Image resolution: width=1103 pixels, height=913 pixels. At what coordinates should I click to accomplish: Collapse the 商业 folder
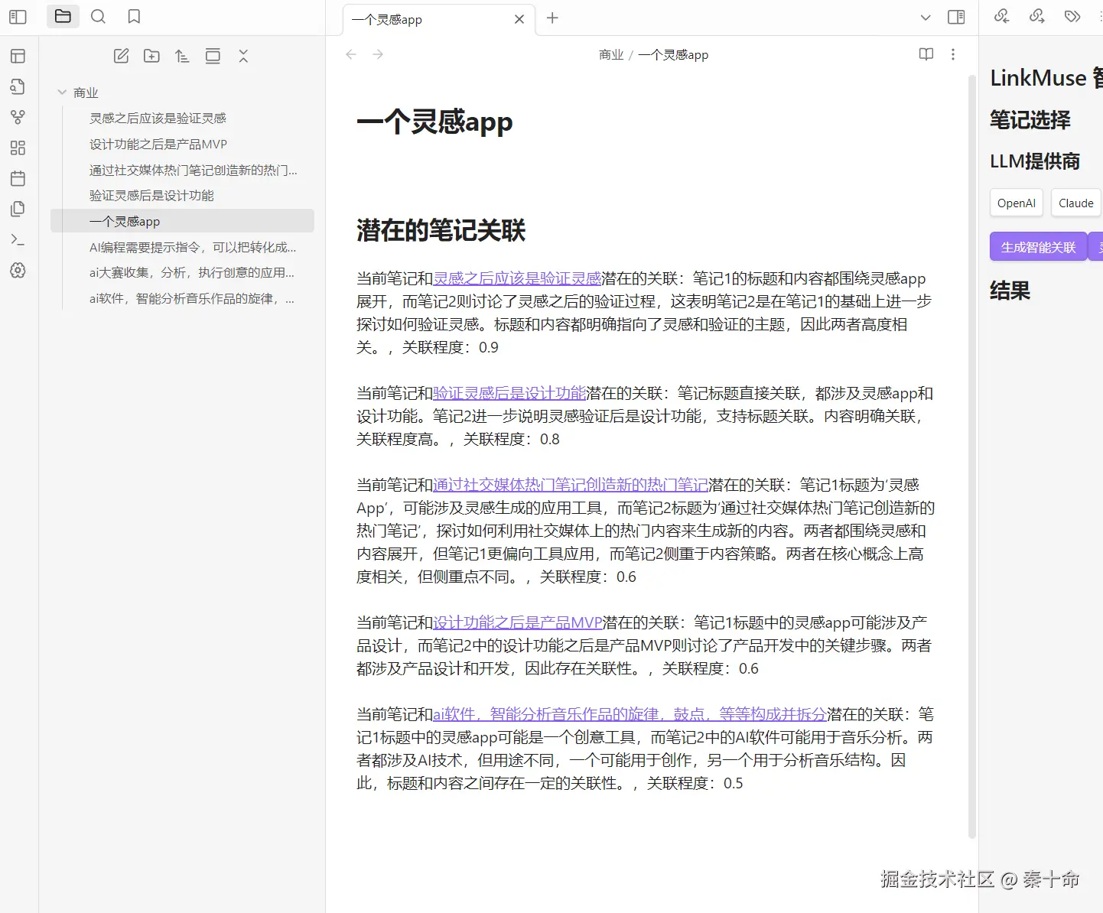tap(63, 93)
